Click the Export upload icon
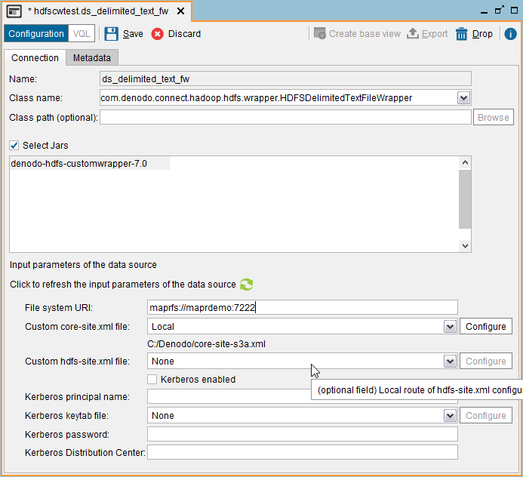523x477 pixels. (413, 33)
